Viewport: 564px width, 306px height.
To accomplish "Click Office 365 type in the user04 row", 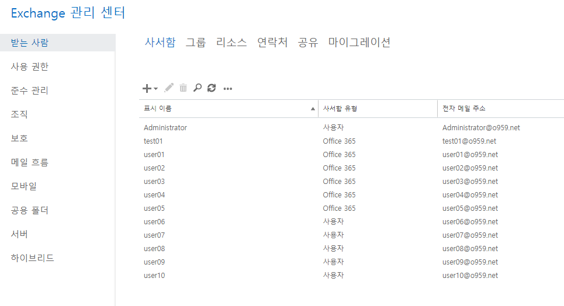I will [x=339, y=195].
